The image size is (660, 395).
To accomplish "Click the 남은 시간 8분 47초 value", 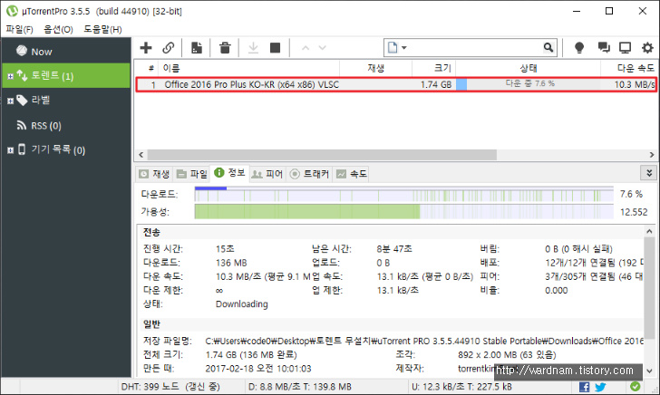I will [394, 248].
